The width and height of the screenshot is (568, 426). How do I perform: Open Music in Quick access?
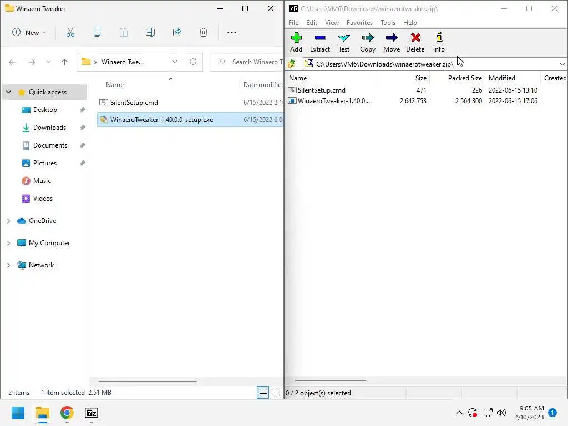[42, 181]
